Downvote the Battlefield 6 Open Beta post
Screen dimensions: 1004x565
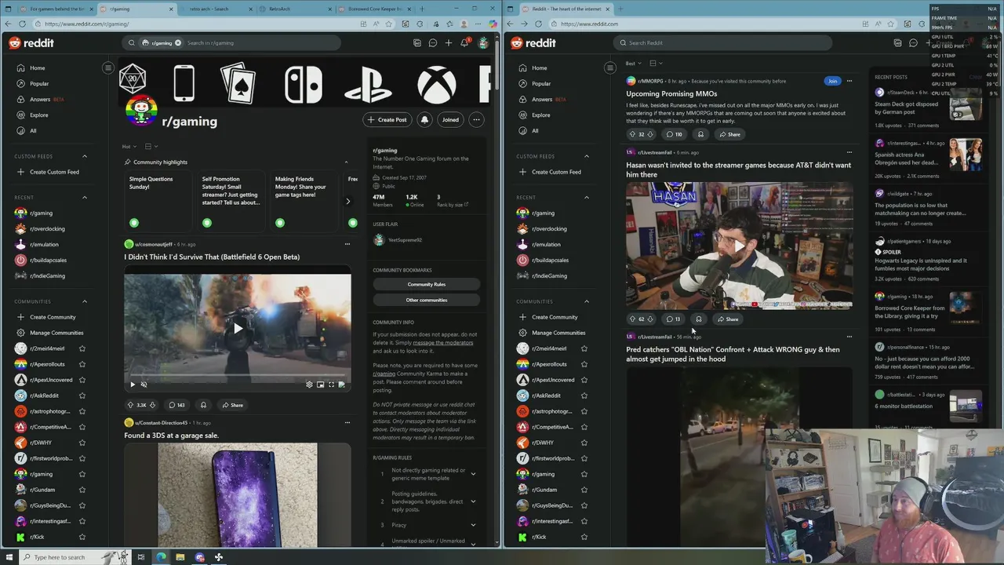click(x=152, y=405)
